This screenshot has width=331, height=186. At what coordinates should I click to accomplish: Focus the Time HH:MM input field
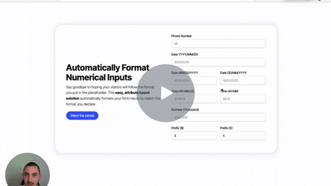[243, 99]
